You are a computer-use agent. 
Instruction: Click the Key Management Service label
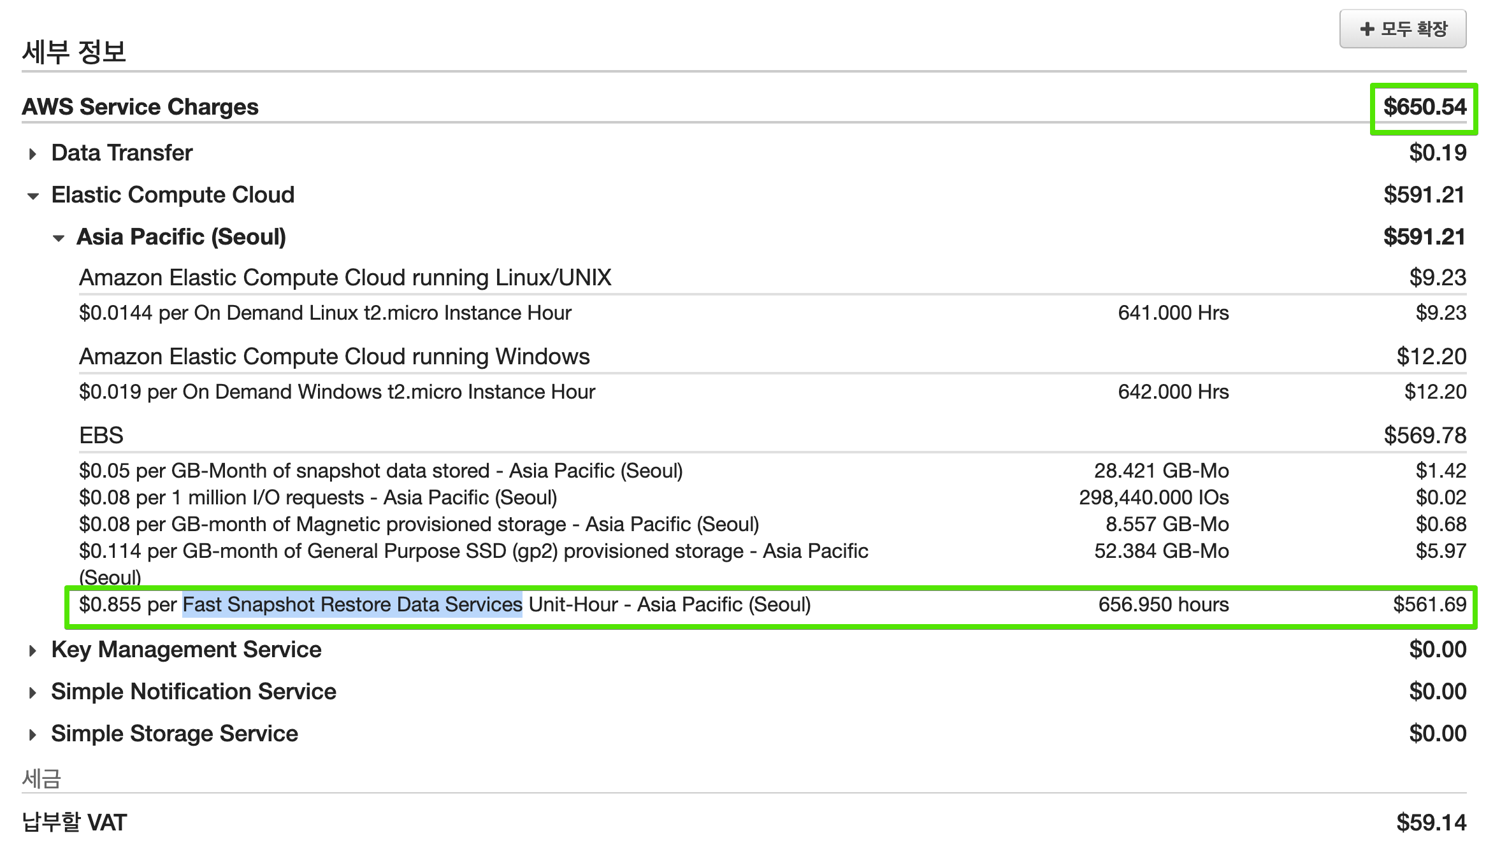(x=186, y=650)
